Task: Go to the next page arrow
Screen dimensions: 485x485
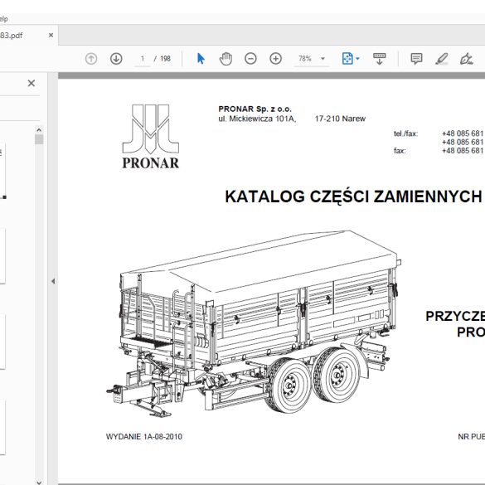Action: [116, 59]
